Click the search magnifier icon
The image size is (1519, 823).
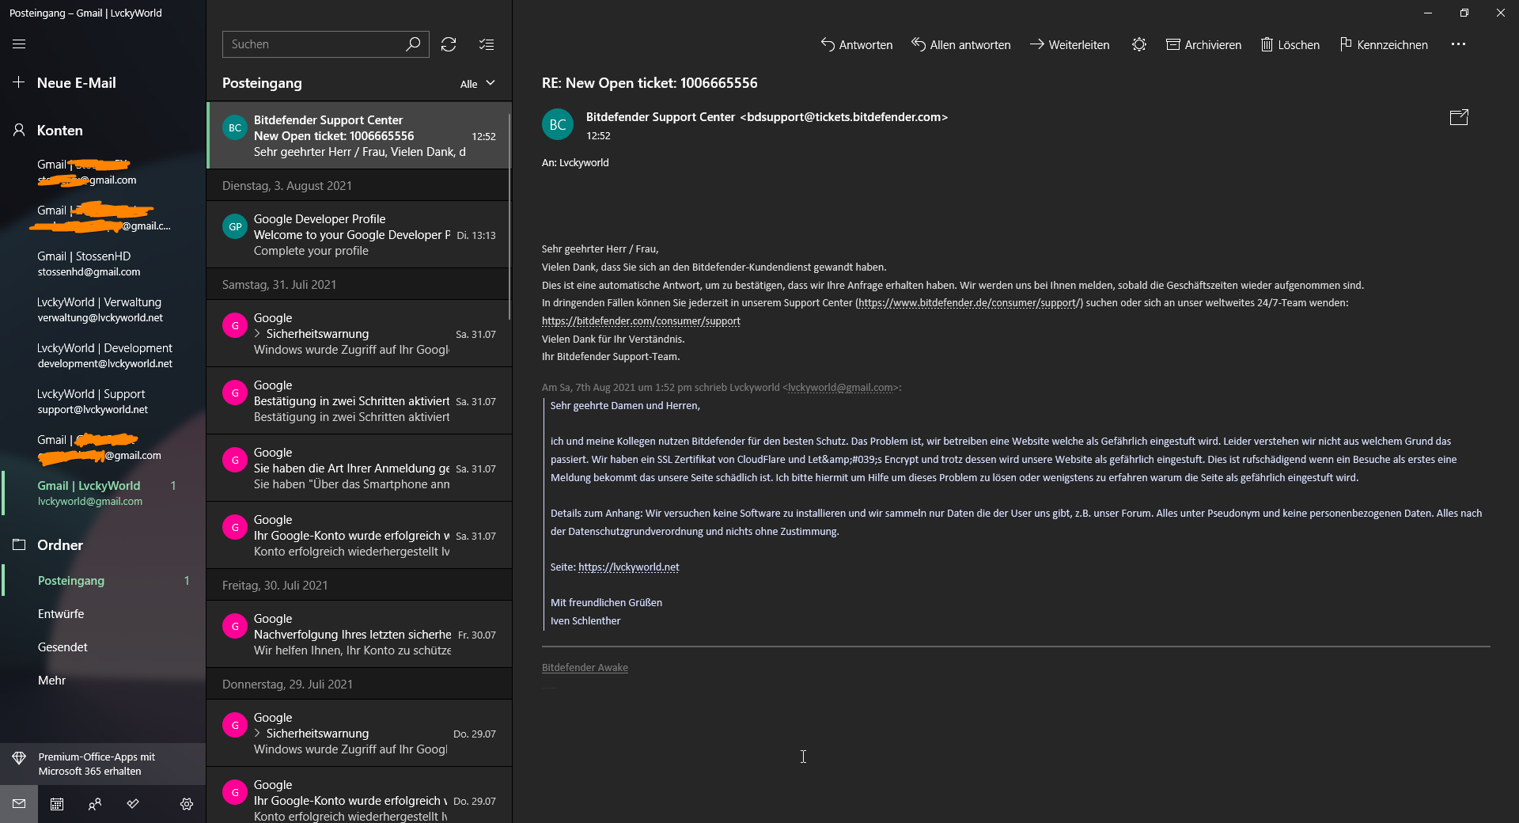[x=413, y=44]
